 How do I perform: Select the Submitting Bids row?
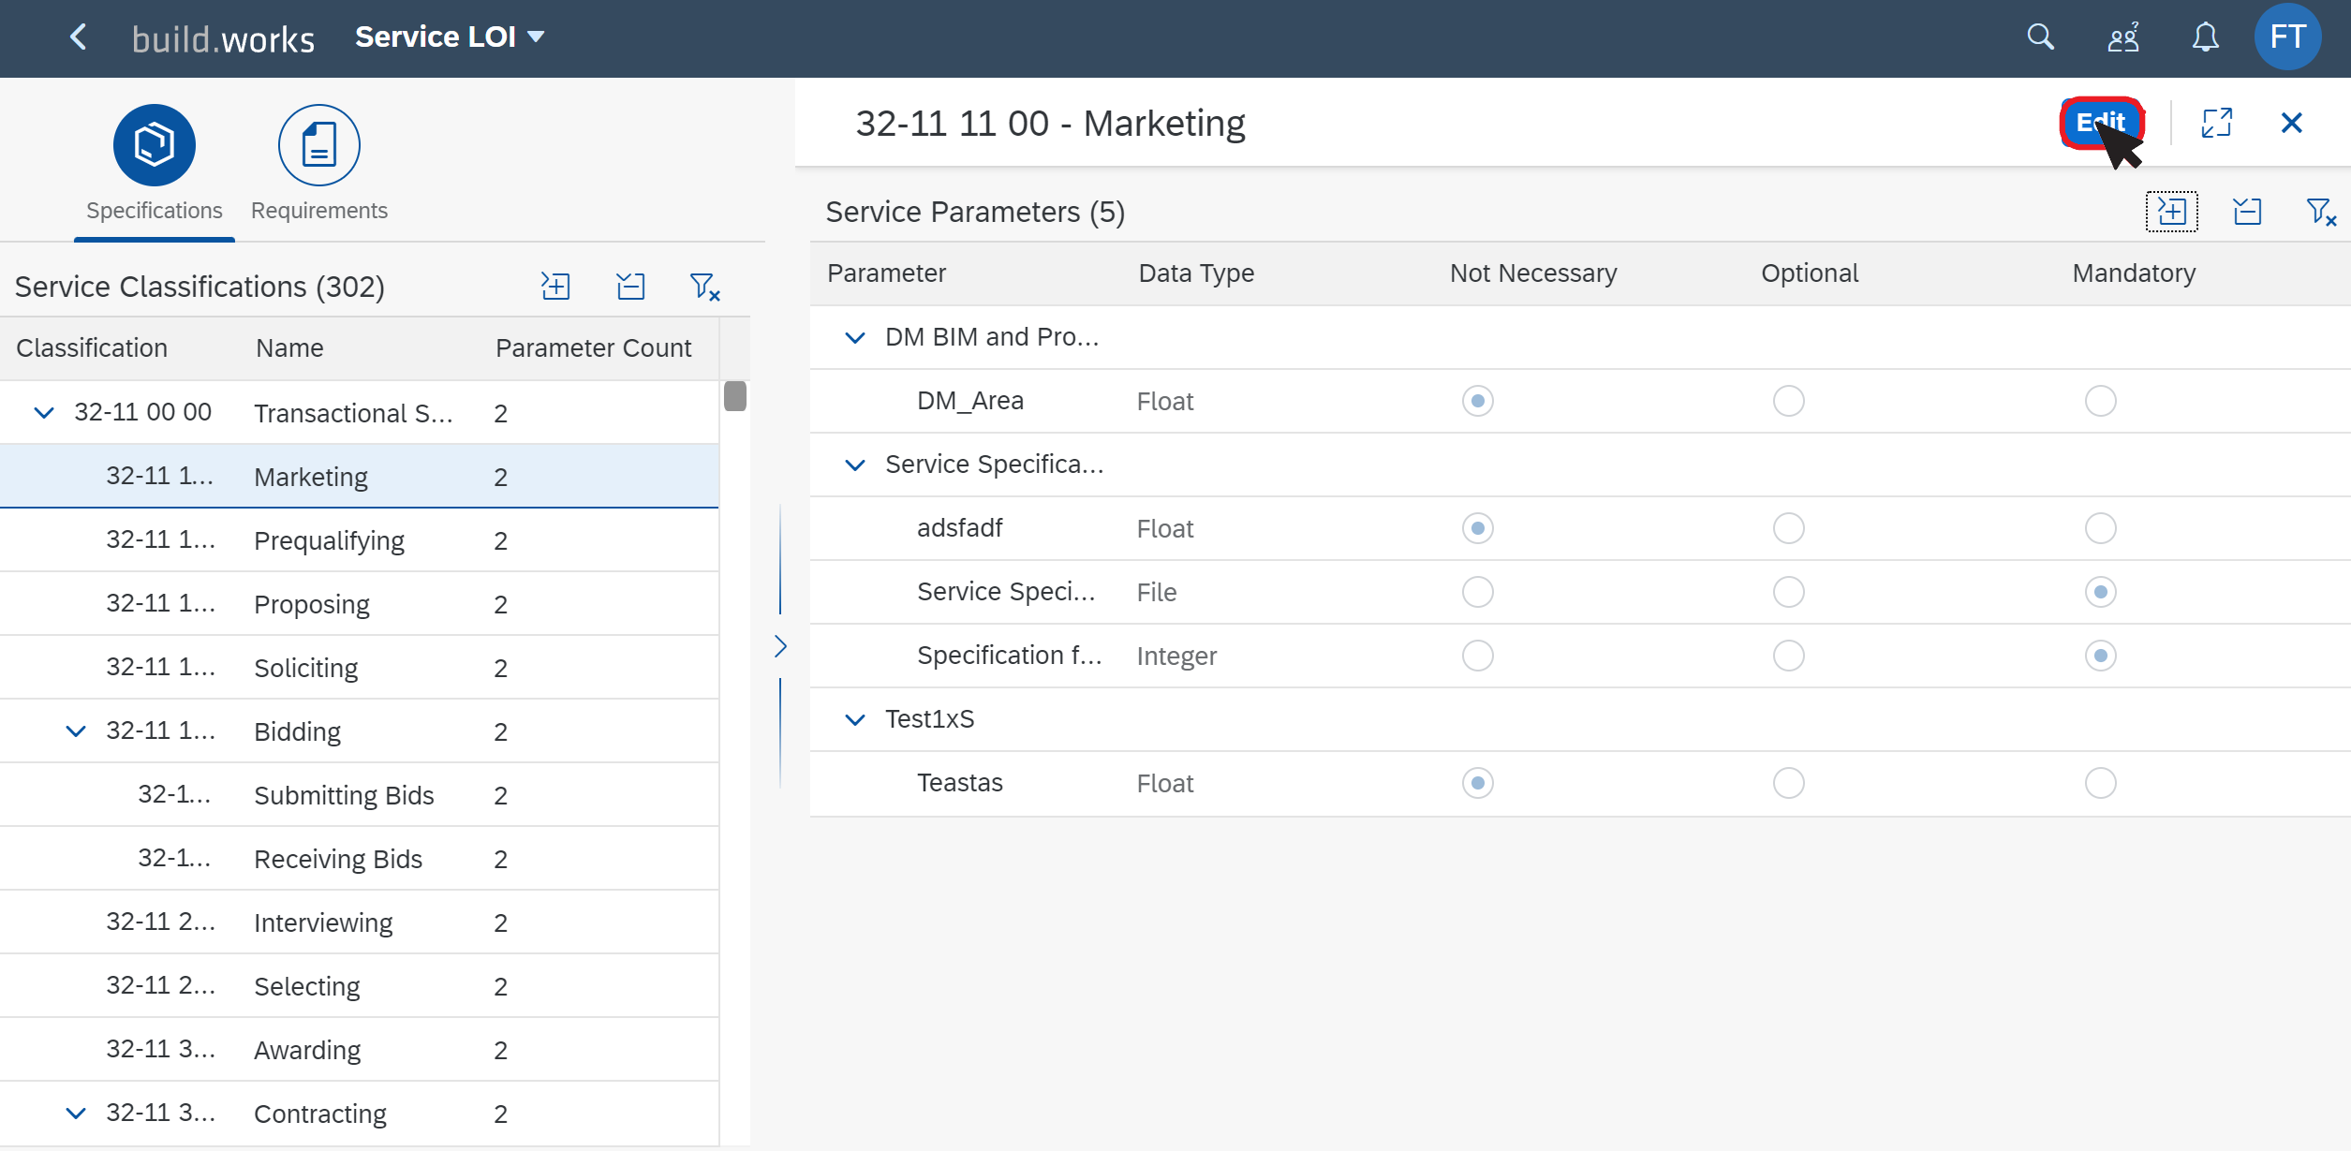tap(360, 795)
